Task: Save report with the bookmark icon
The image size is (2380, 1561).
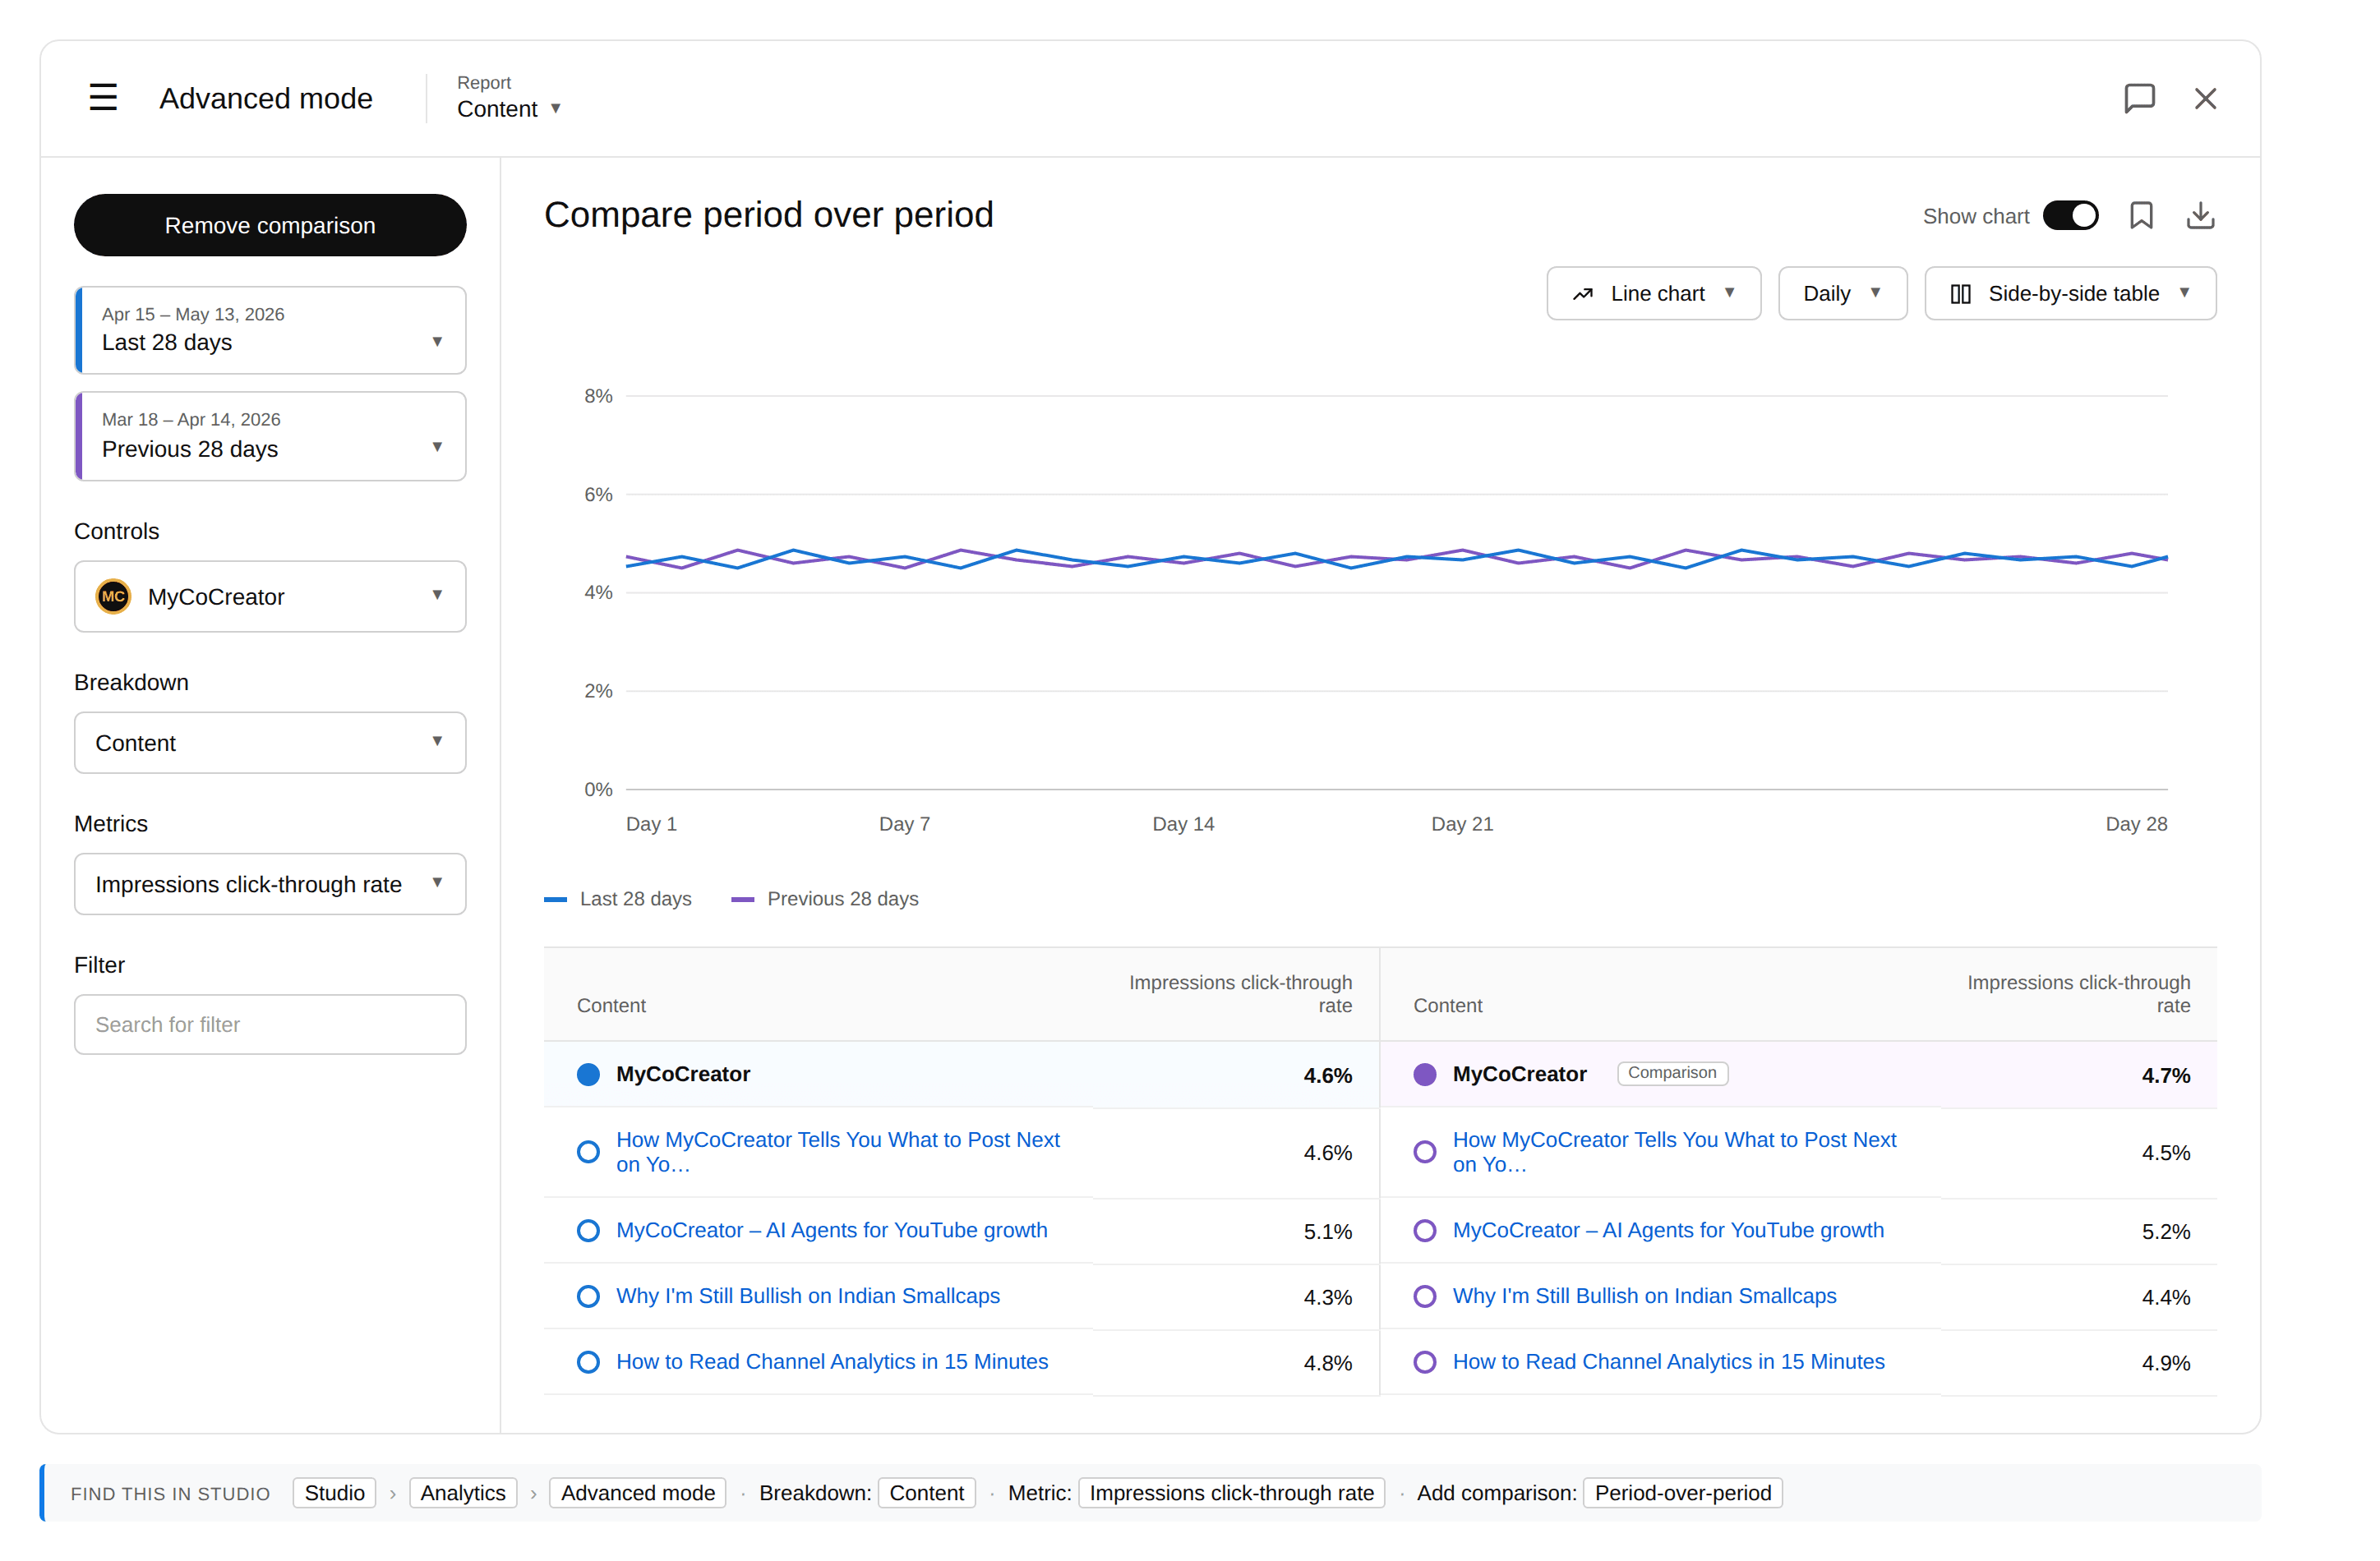Action: coord(2141,216)
